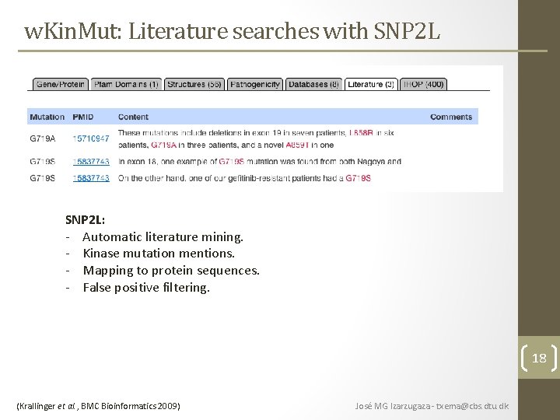
Task: Click highlighted G719A in content text
Action: coord(163,145)
